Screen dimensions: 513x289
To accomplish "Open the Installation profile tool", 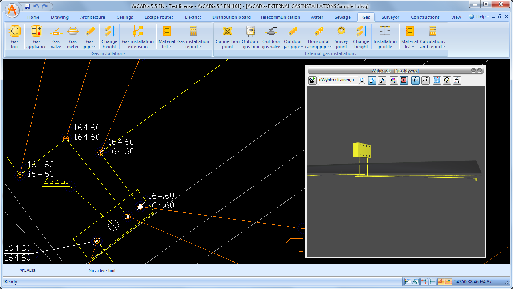I will click(385, 37).
